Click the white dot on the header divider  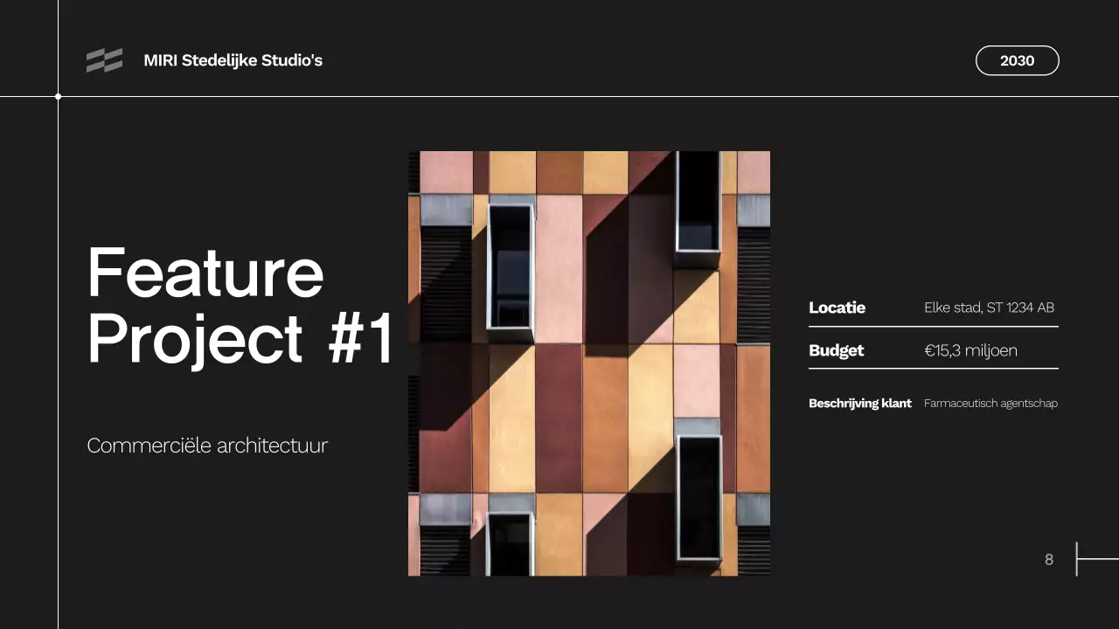pyautogui.click(x=59, y=97)
